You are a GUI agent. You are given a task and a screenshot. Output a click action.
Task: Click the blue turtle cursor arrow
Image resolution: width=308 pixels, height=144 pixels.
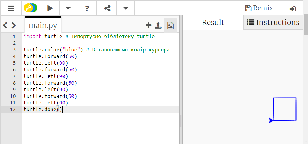click(x=271, y=120)
